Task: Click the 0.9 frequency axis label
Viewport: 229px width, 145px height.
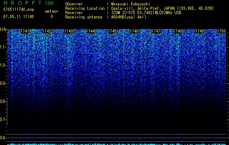Action: (x=3, y=83)
